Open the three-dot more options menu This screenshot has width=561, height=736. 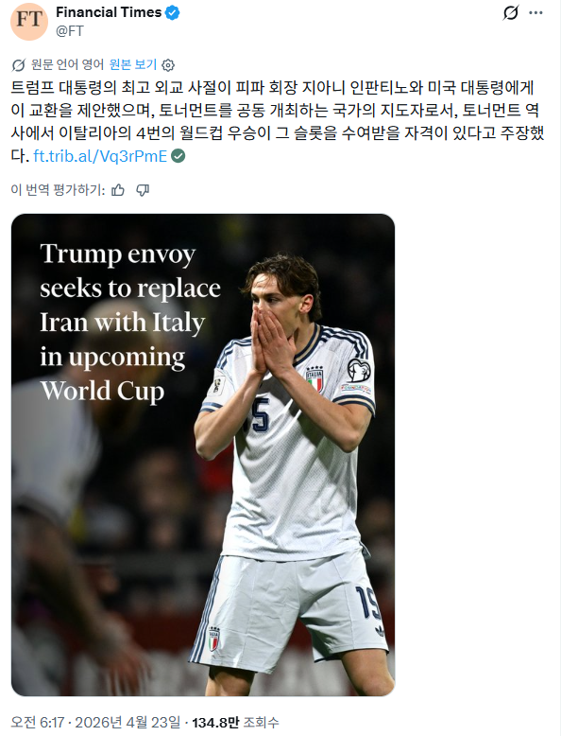click(535, 12)
